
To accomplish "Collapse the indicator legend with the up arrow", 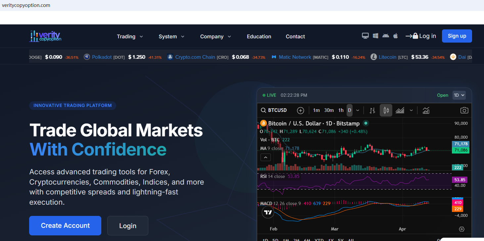I will click(x=266, y=157).
